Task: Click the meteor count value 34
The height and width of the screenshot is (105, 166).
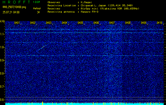Action: point(38,12)
